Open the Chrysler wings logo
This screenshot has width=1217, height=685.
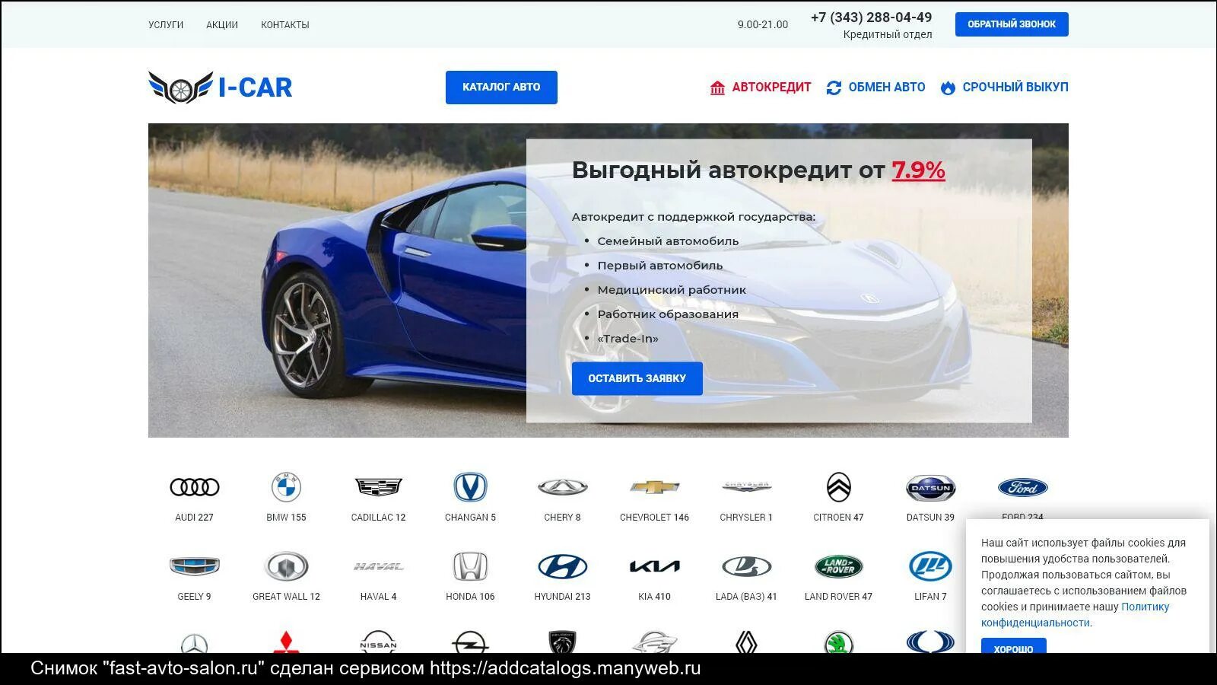[746, 487]
